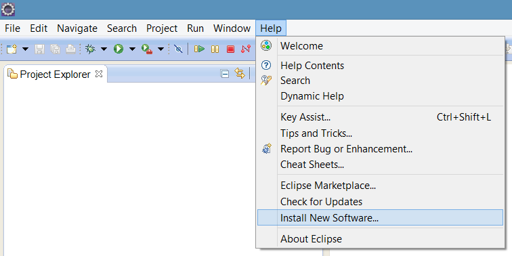512x256 pixels.
Task: Open the Project menu
Action: pyautogui.click(x=162, y=28)
